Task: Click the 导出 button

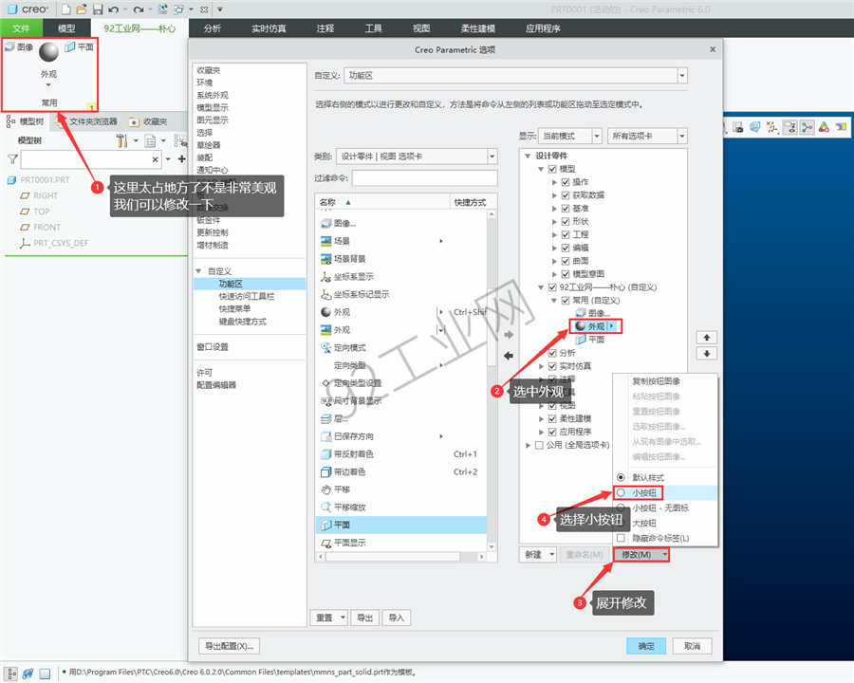Action: (364, 618)
